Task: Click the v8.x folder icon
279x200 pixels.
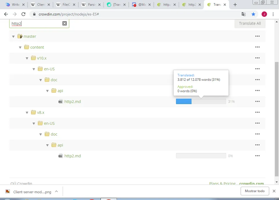Action: pyautogui.click(x=33, y=112)
